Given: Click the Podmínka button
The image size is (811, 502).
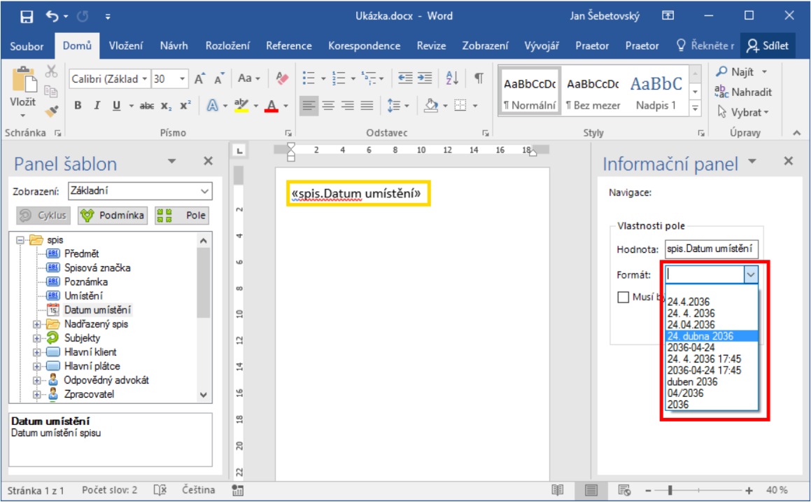Looking at the screenshot, I should 113,216.
